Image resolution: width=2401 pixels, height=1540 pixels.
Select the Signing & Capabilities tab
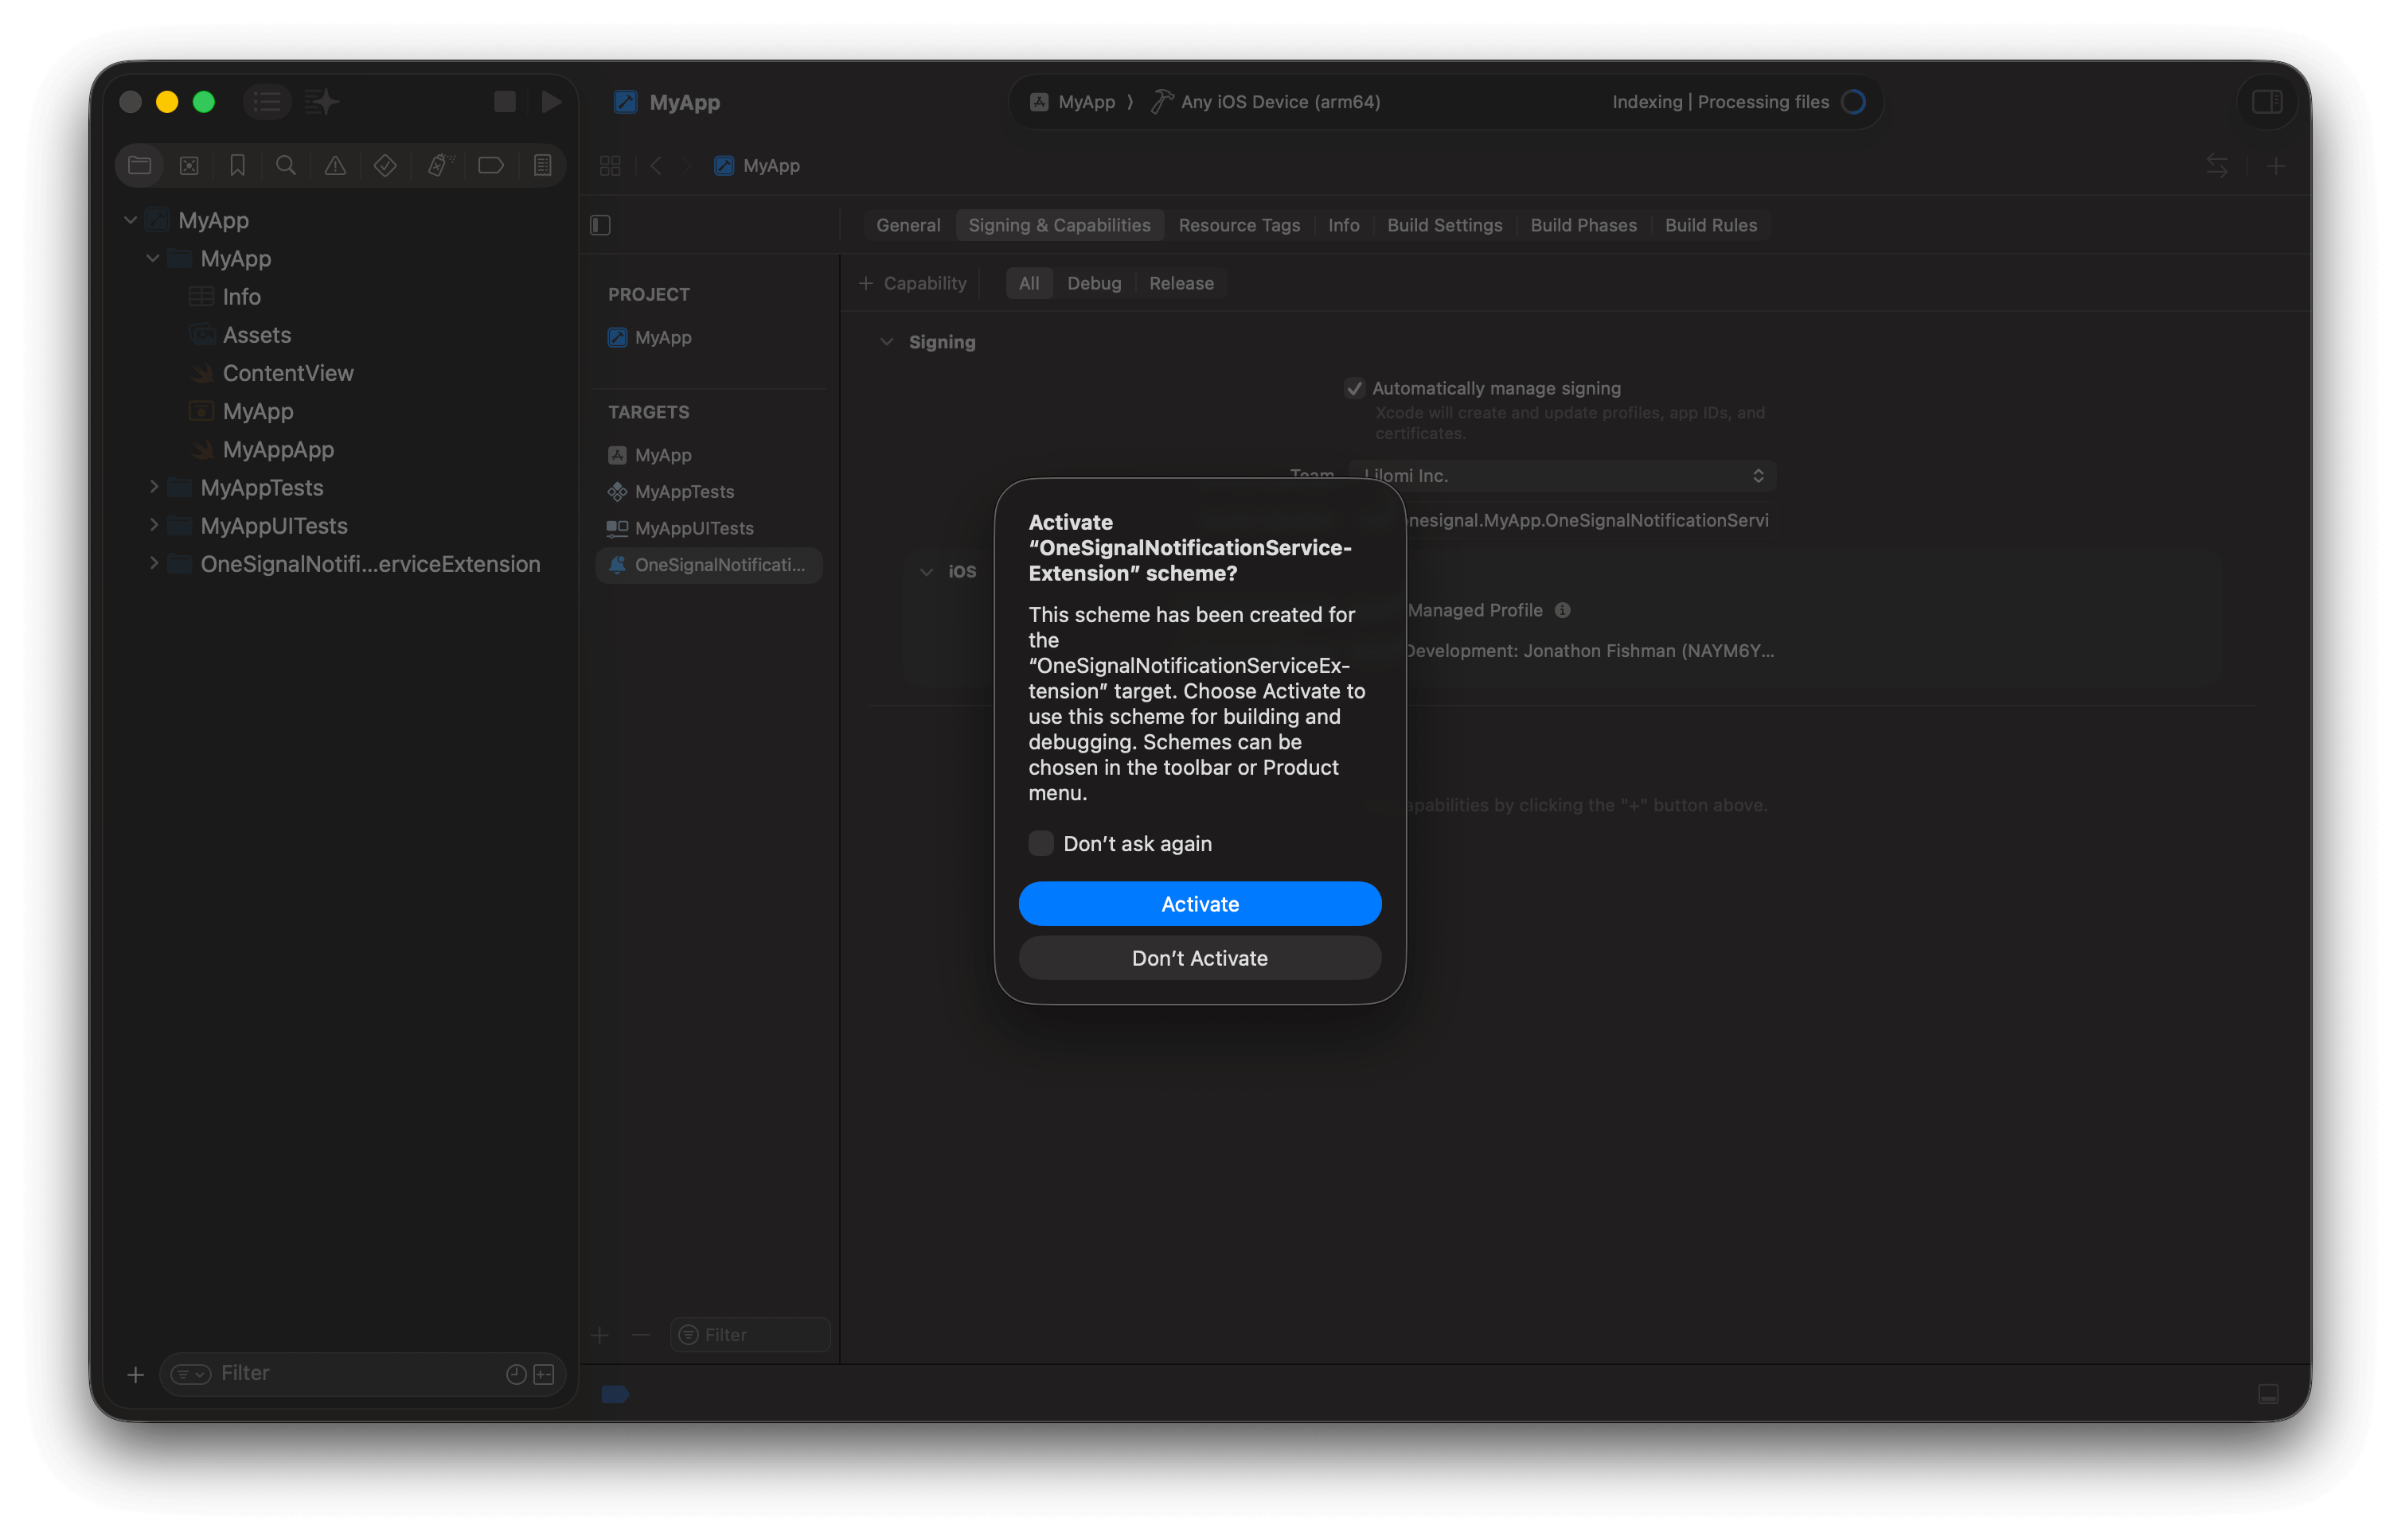[x=1059, y=225]
